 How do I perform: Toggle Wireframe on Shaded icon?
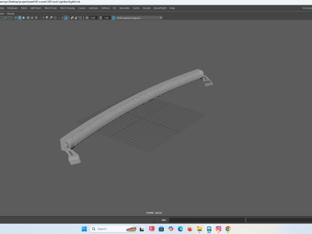coord(28,18)
